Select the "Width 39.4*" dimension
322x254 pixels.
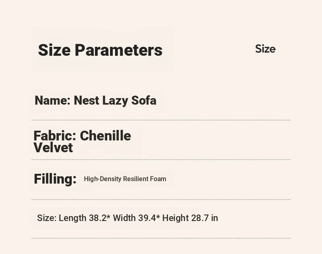click(x=137, y=218)
